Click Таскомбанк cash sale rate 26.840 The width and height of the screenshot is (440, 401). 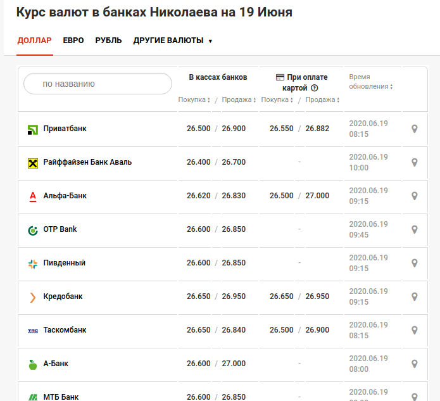[234, 330]
